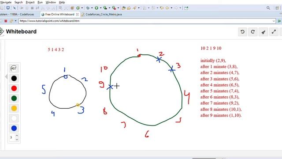The width and height of the screenshot is (282, 159).
Task: Click the Pin Editor icon
Action: (186, 8)
